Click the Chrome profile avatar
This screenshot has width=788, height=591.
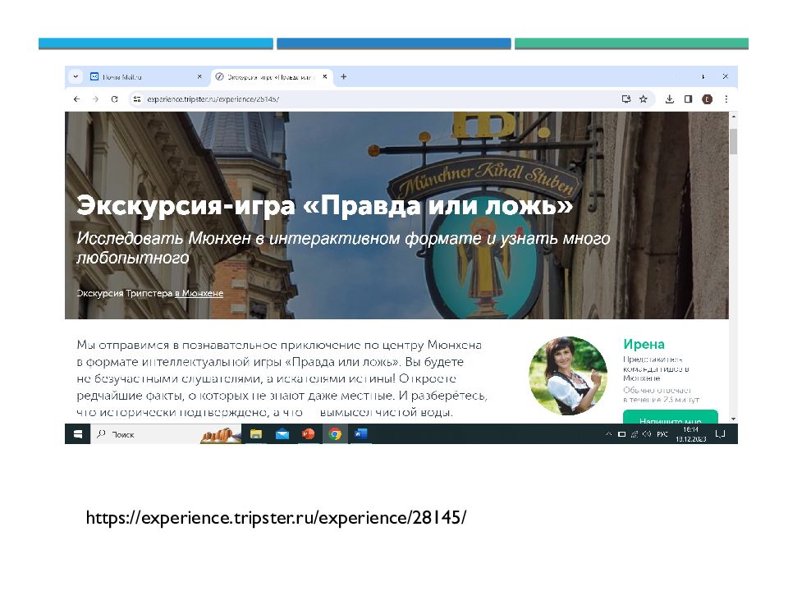[x=708, y=98]
